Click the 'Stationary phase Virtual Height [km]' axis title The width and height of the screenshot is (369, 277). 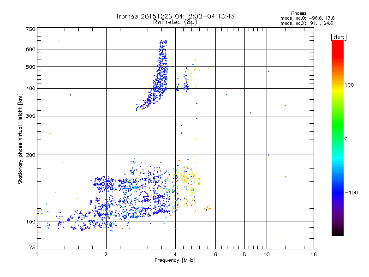click(x=20, y=139)
